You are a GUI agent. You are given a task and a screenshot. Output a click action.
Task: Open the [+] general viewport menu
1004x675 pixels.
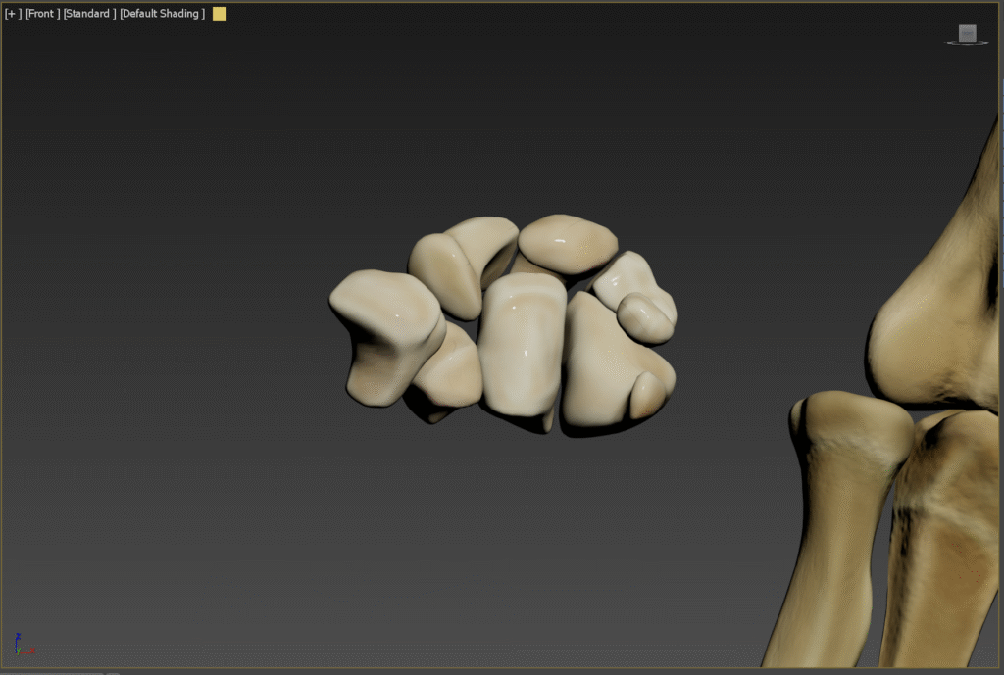pyautogui.click(x=13, y=14)
